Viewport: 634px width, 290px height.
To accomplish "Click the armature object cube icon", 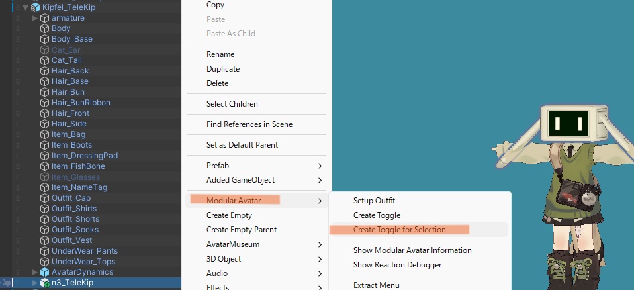I will (45, 18).
